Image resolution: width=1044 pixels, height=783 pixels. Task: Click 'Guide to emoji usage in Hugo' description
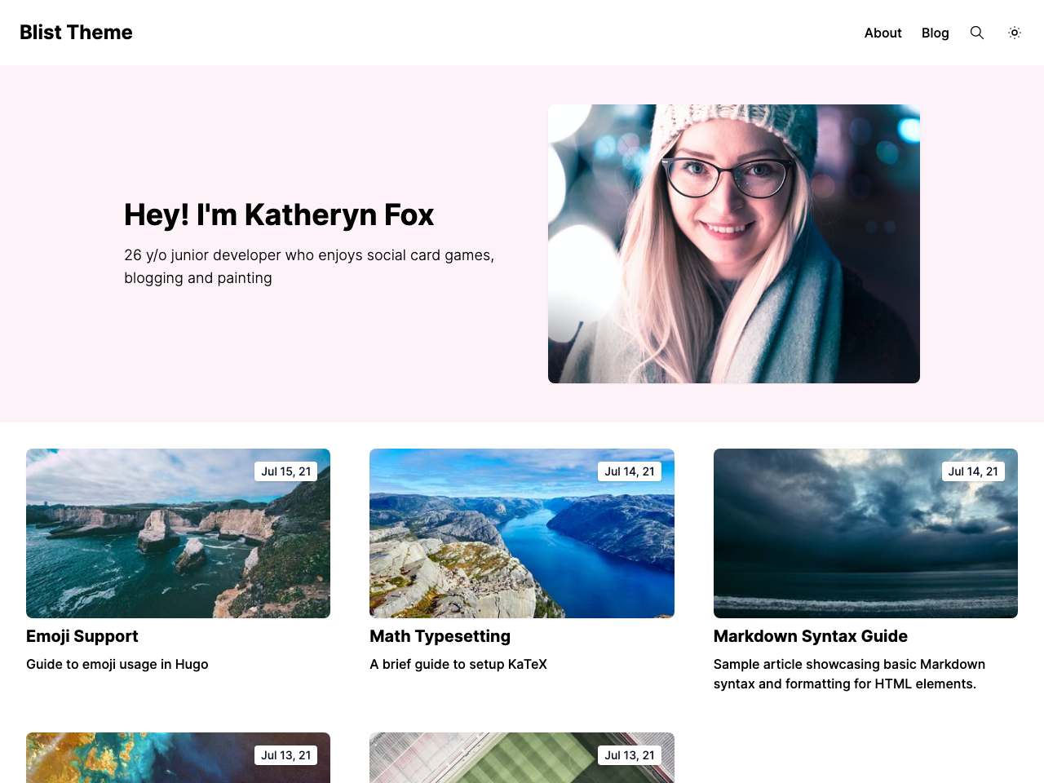[x=117, y=664]
